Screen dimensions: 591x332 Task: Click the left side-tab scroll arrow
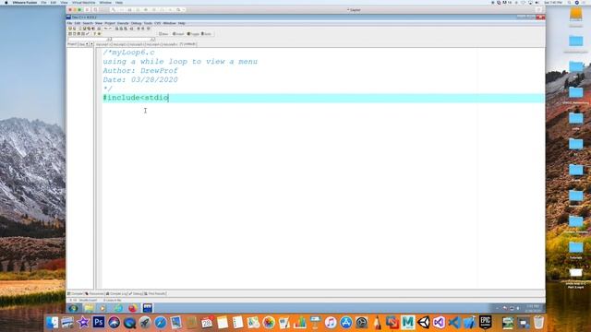click(87, 44)
